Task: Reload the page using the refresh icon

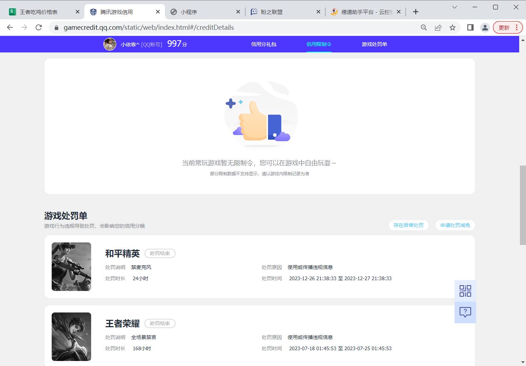Action: 38,27
